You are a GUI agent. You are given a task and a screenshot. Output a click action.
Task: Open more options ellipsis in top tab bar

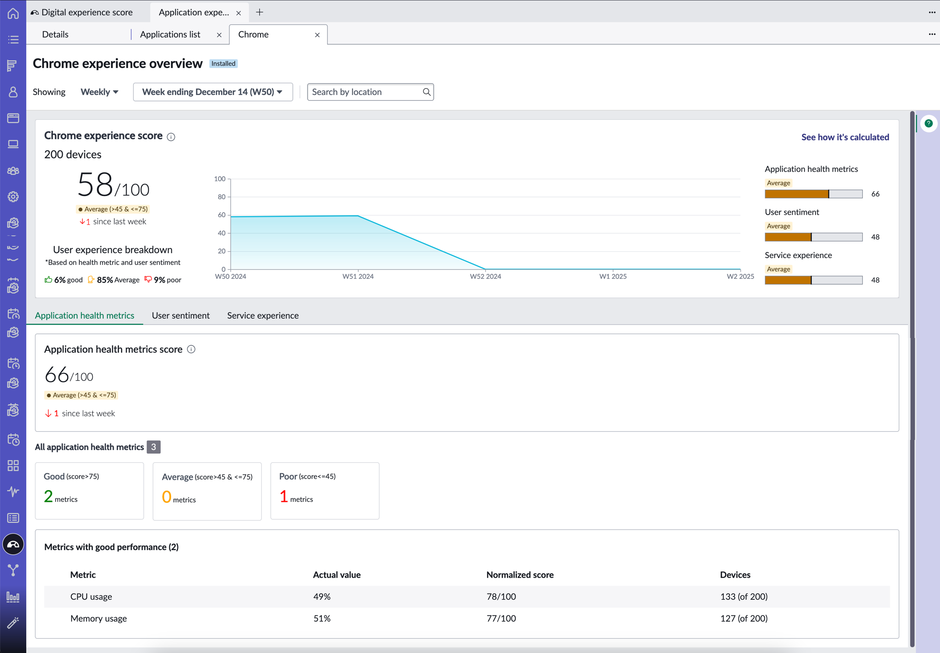coord(932,12)
